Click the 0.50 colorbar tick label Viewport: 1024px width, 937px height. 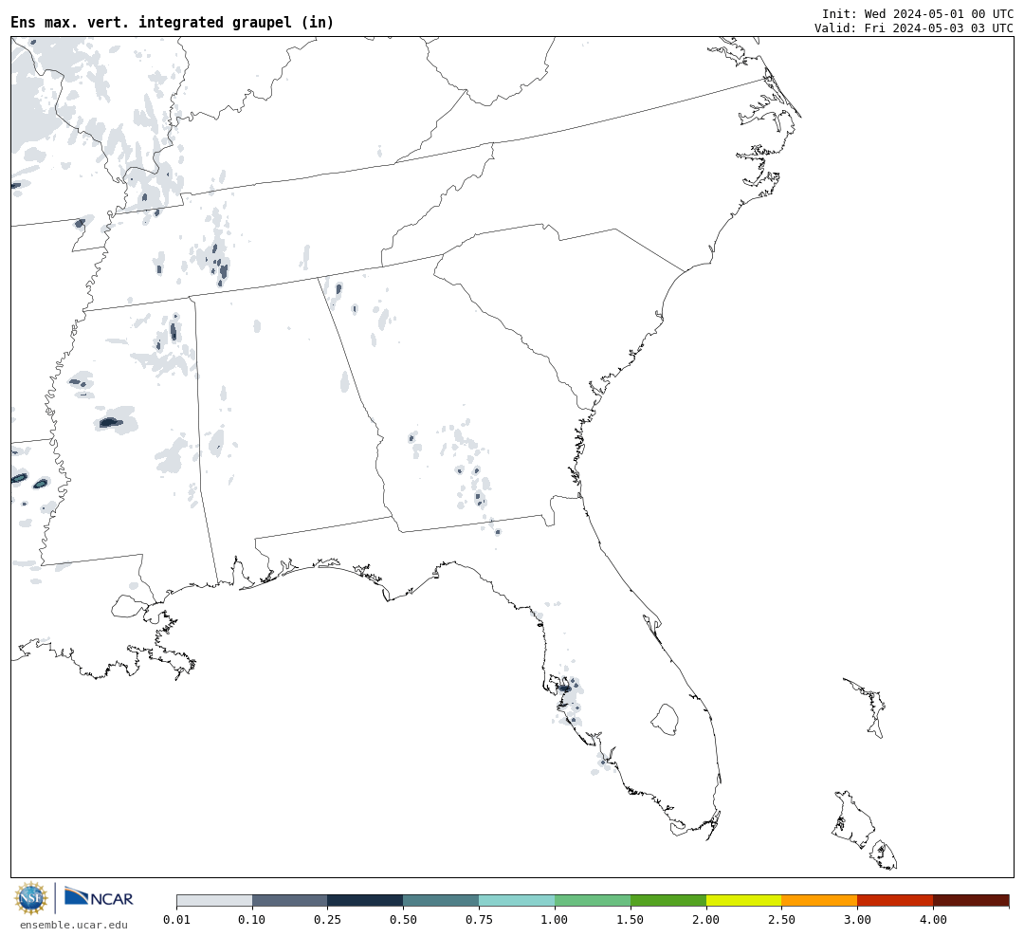tap(404, 919)
